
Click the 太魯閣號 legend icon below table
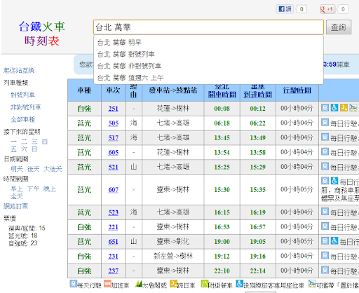[x=139, y=284]
